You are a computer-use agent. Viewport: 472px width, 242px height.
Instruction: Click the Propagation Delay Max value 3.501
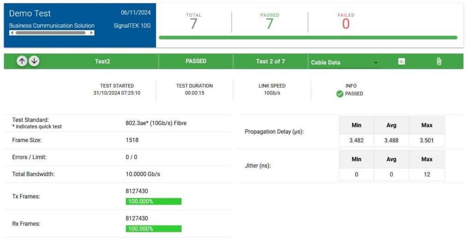click(426, 141)
